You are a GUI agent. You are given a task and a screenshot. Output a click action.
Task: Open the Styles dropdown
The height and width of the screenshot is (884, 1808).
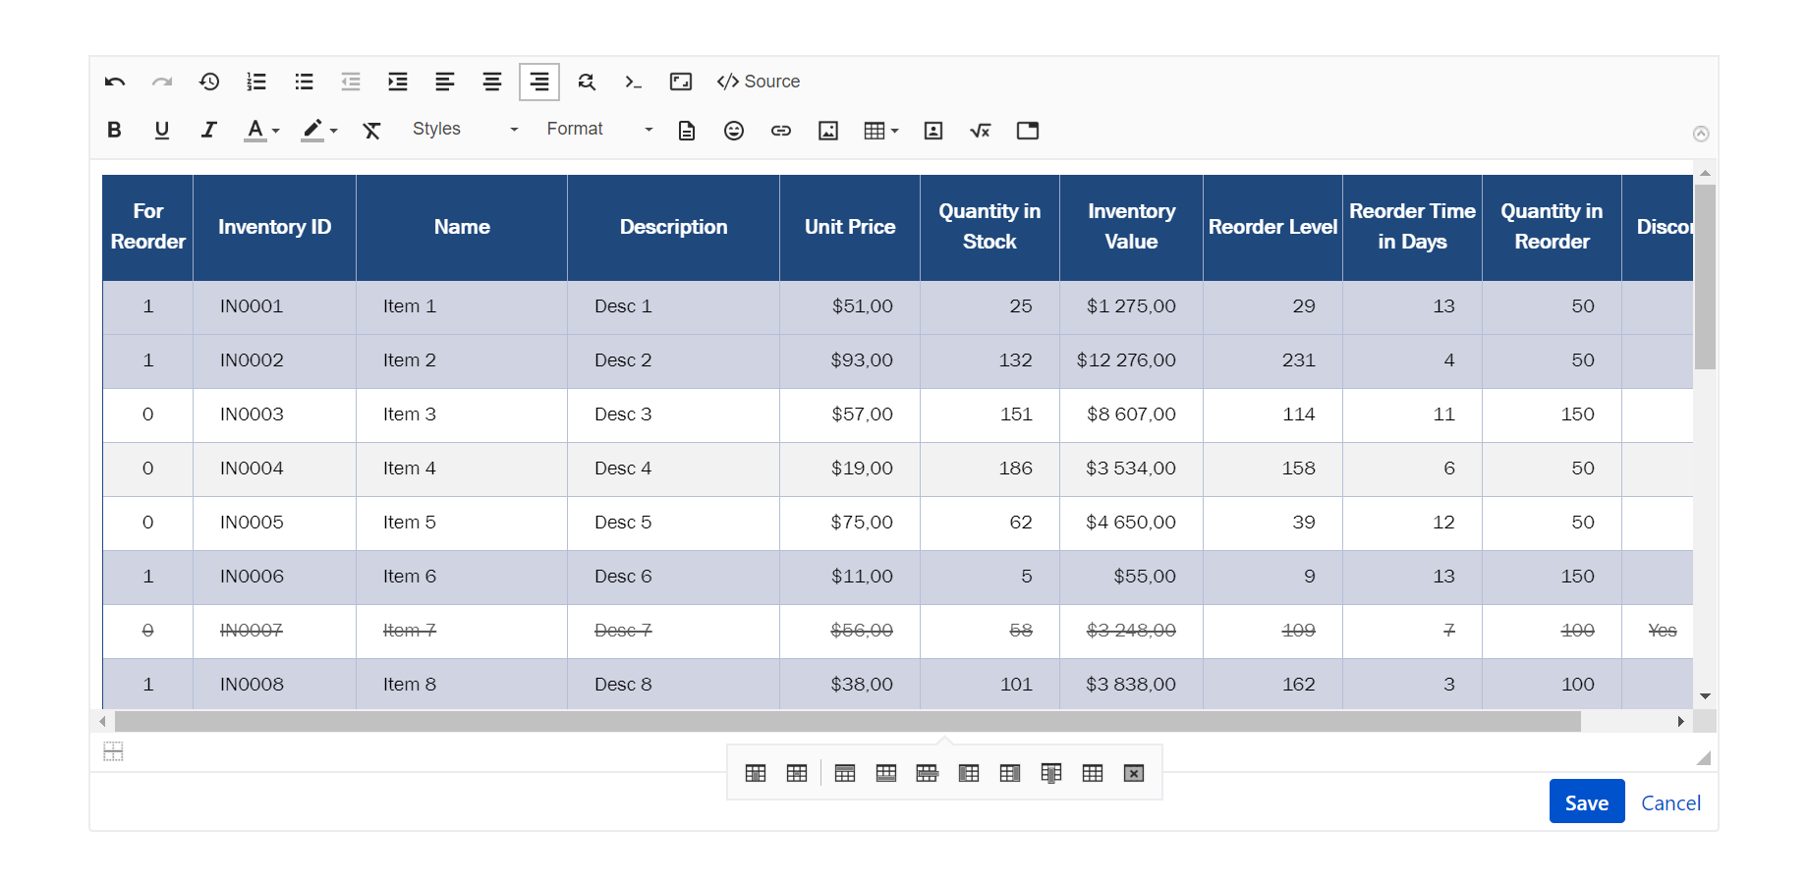click(x=464, y=130)
